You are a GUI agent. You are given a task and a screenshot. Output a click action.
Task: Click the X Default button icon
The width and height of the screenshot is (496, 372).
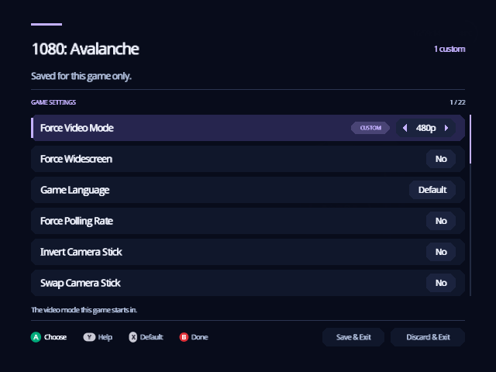pos(133,337)
